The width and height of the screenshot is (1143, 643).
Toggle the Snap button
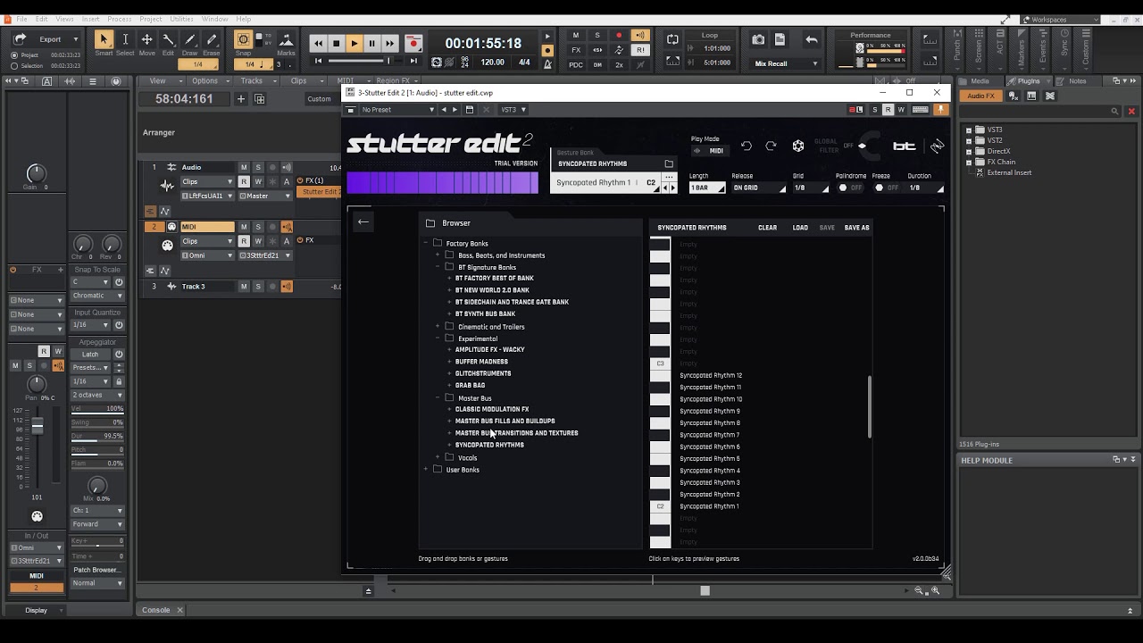pos(243,39)
